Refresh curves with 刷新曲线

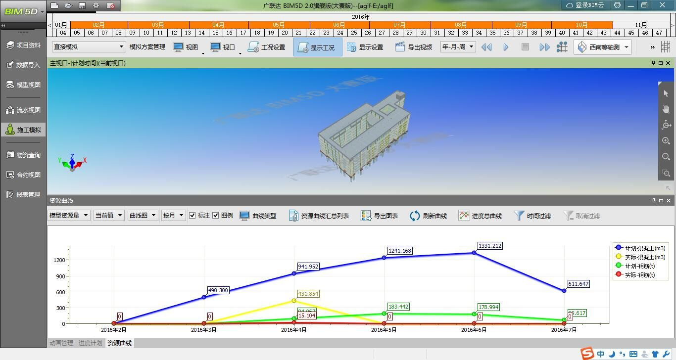pyautogui.click(x=415, y=216)
